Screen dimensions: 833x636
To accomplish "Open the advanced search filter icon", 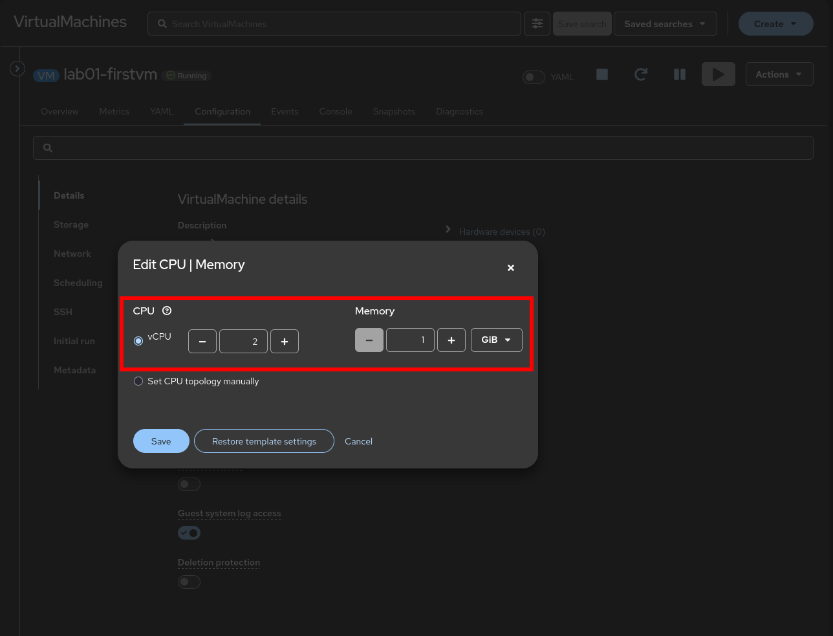I will (x=537, y=24).
